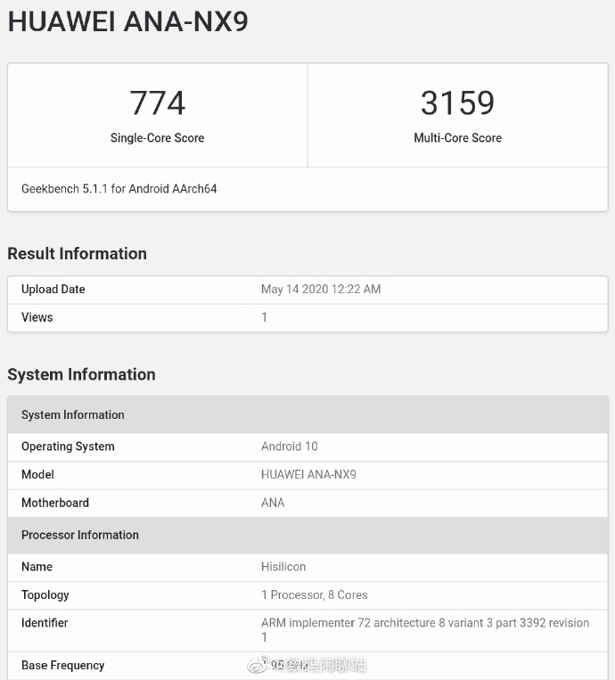615x680 pixels.
Task: Click the Result Information heading
Action: [77, 254]
